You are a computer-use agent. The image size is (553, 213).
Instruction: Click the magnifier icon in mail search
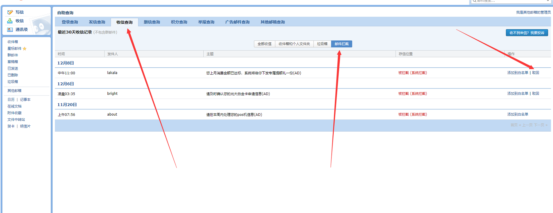coord(474,1)
